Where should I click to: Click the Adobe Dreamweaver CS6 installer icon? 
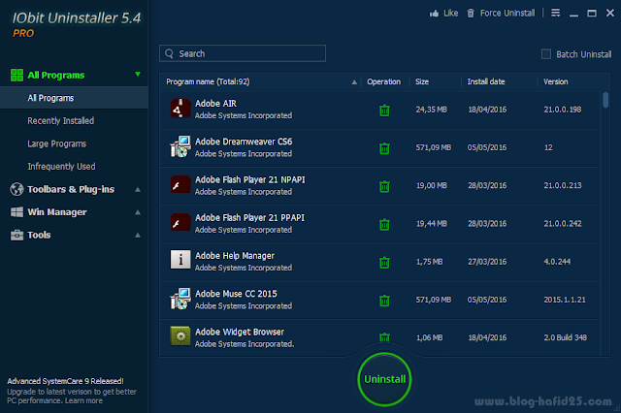[180, 146]
